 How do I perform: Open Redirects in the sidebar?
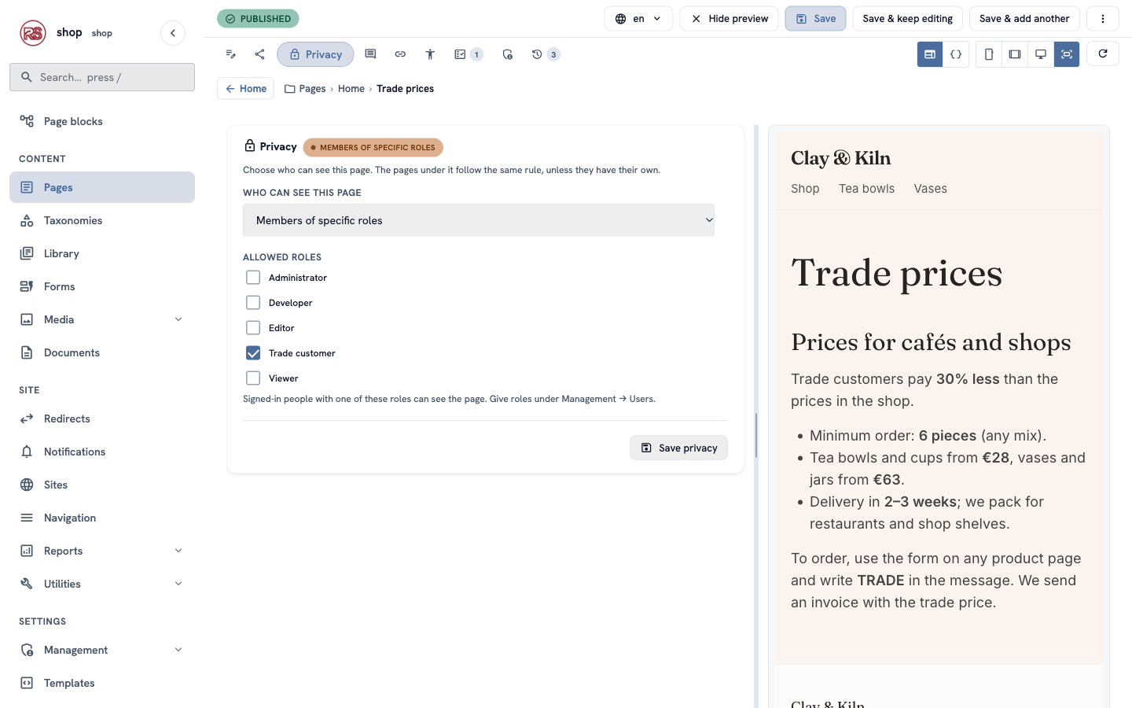pyautogui.click(x=102, y=419)
